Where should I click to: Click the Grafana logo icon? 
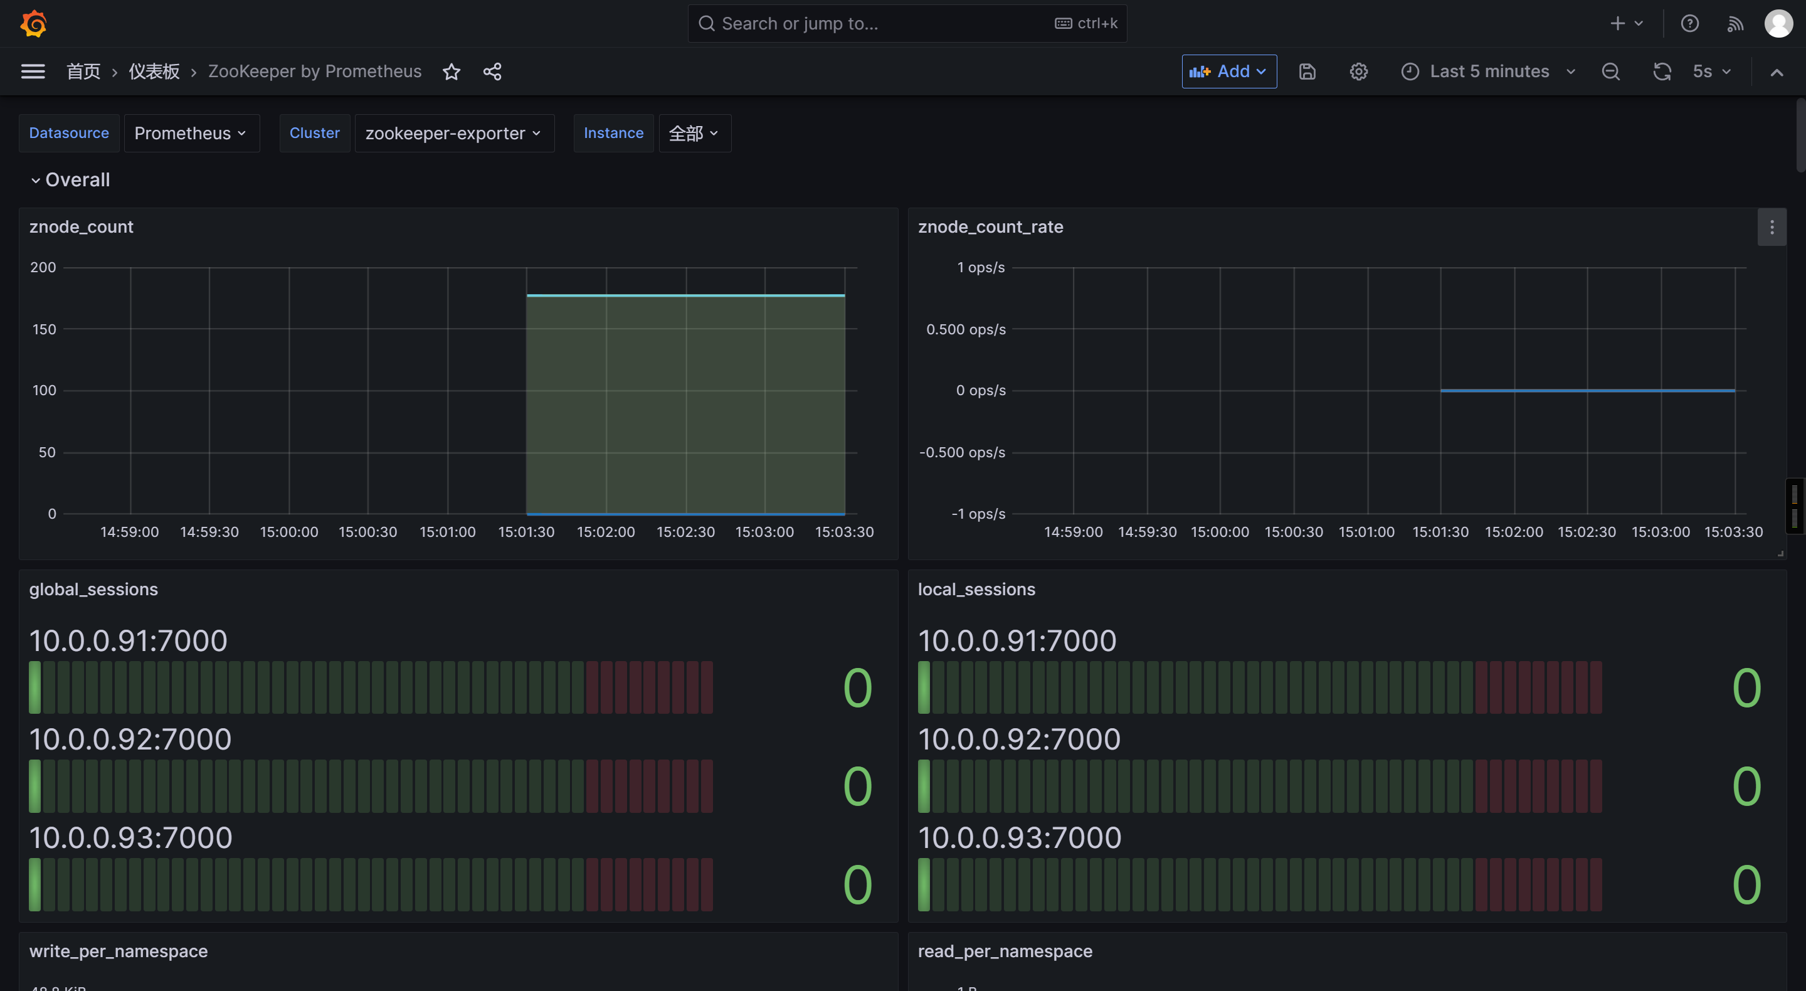pos(34,24)
